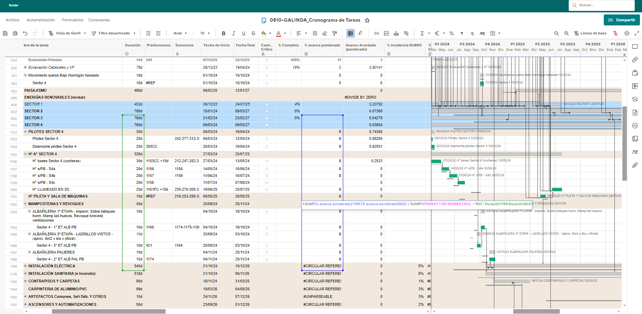
Task: Toggle critical star for MAMPOSTERIAS Y REVOQUES row
Action: (267, 204)
